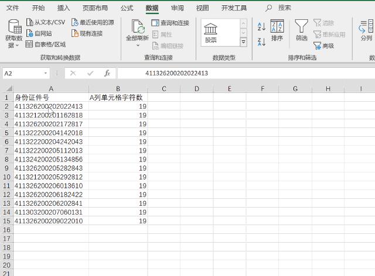375x276 pixels.
Task: Switch to the 开发工具 developer tab
Action: click(234, 8)
